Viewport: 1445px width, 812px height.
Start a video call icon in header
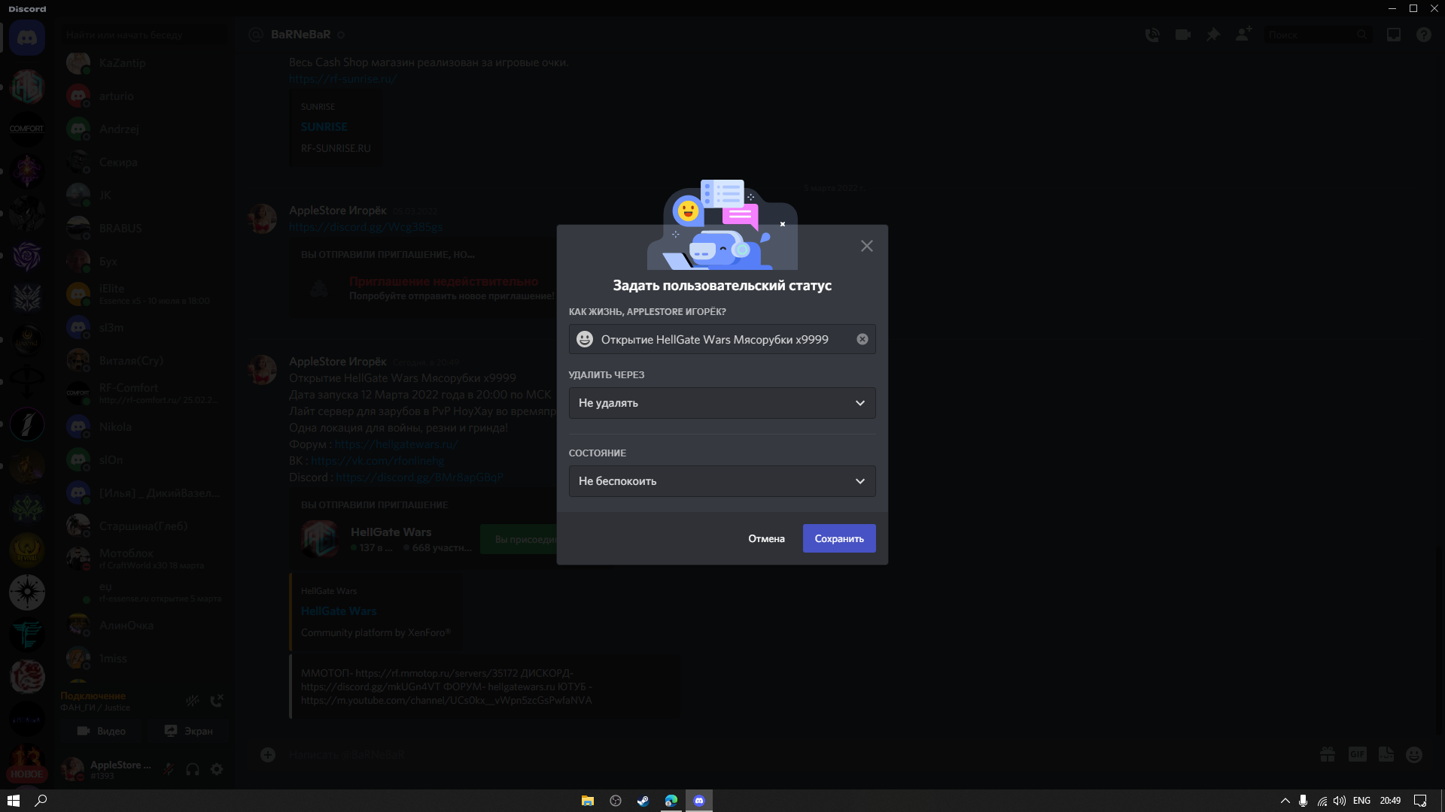1183,35
